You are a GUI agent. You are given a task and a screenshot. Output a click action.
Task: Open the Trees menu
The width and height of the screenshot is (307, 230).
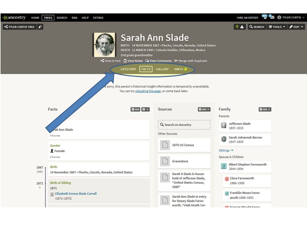click(48, 18)
